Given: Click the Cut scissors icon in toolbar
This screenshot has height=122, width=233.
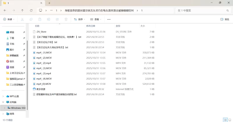Looking at the screenshot, I should coord(22,20).
